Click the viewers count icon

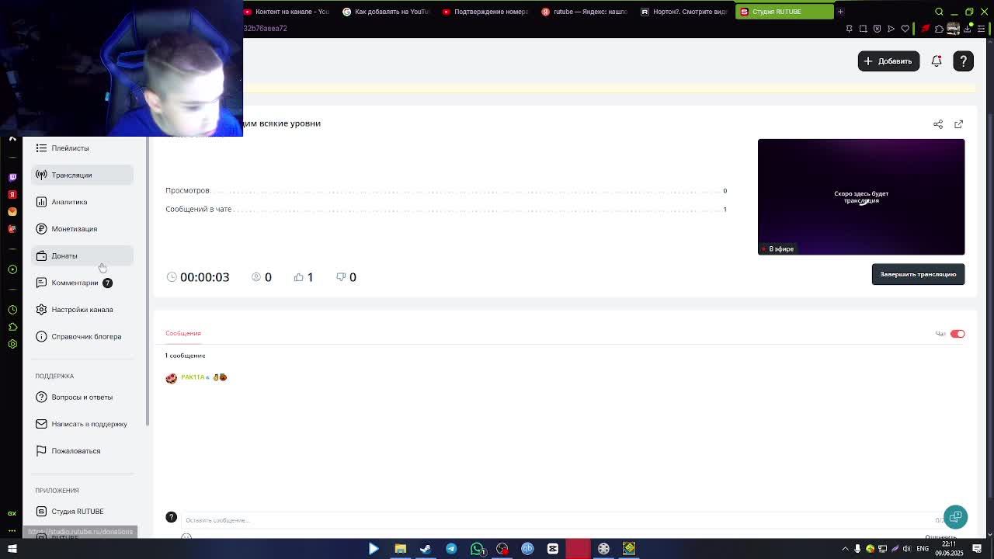(x=256, y=277)
